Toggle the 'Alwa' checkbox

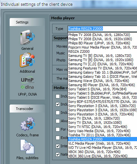pos(58,121)
